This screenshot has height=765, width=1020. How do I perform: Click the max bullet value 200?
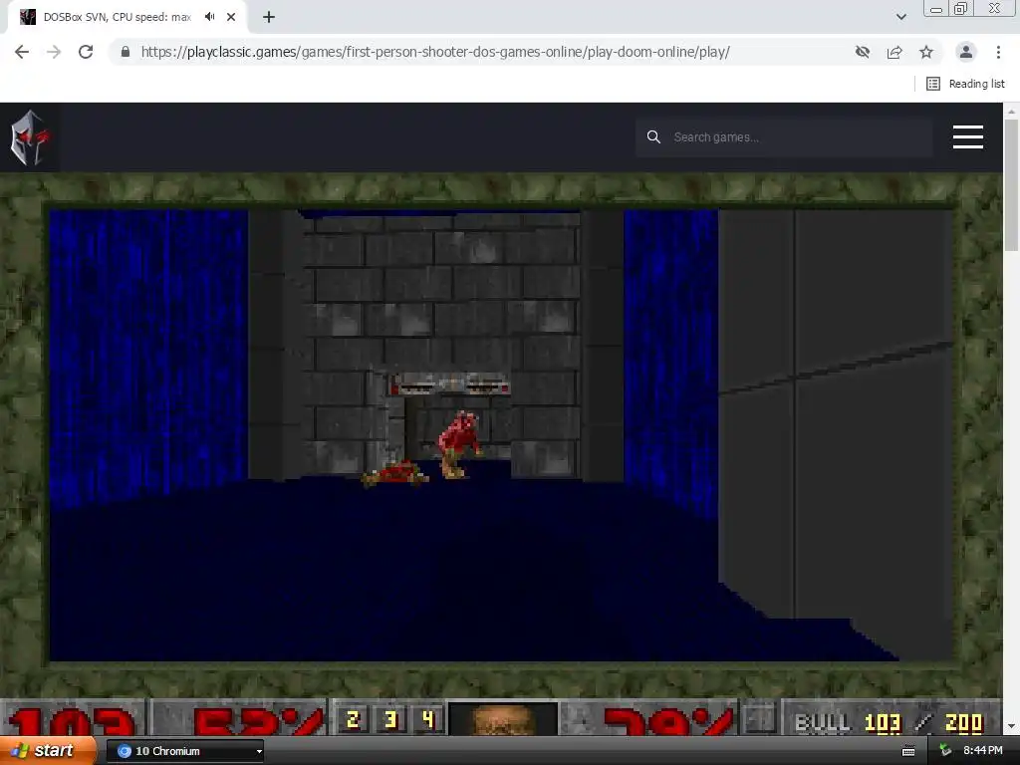(x=963, y=723)
